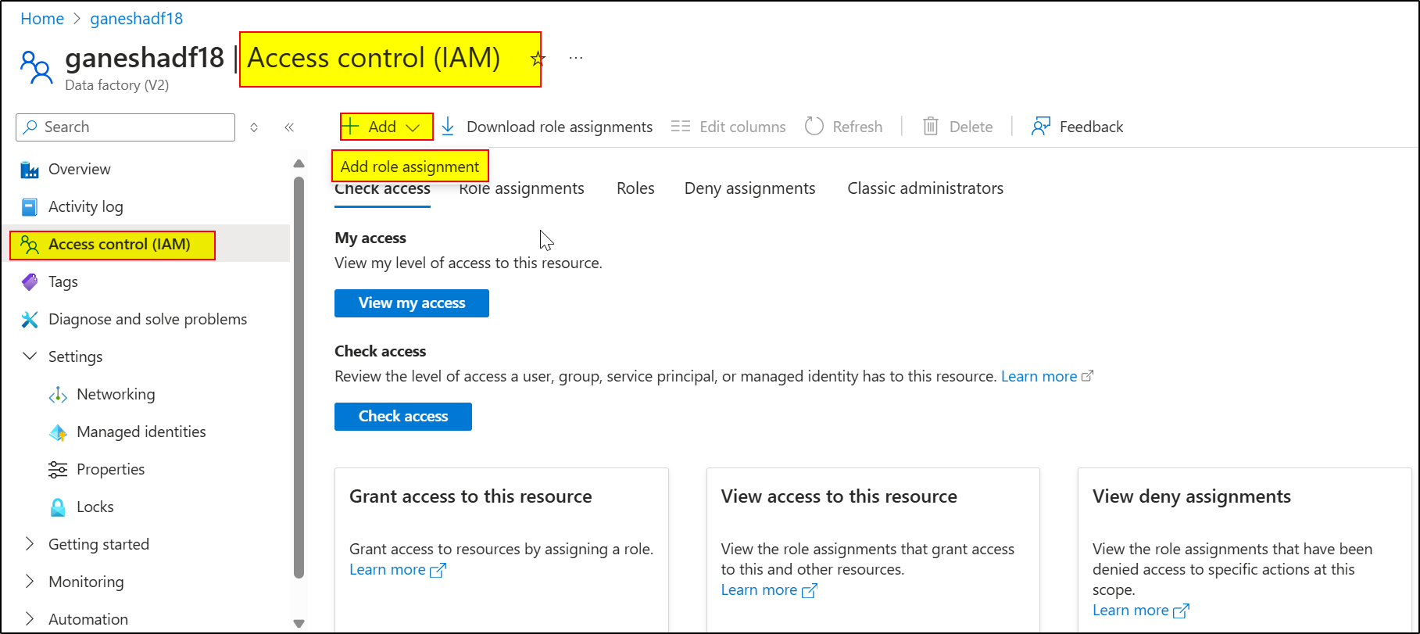
Task: Select Add role assignment menu item
Action: click(x=410, y=167)
